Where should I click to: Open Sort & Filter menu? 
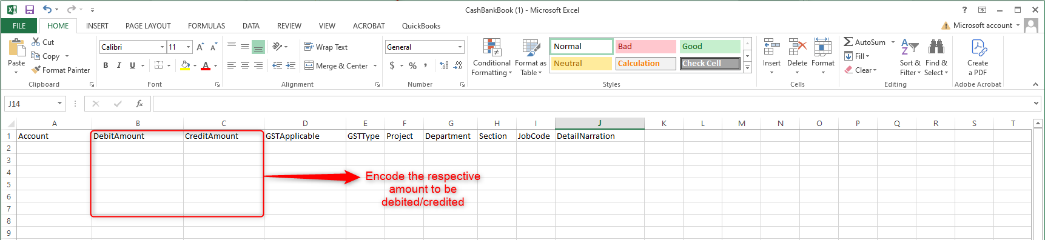pos(910,57)
